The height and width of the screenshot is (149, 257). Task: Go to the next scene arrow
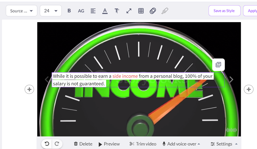pos(231,80)
